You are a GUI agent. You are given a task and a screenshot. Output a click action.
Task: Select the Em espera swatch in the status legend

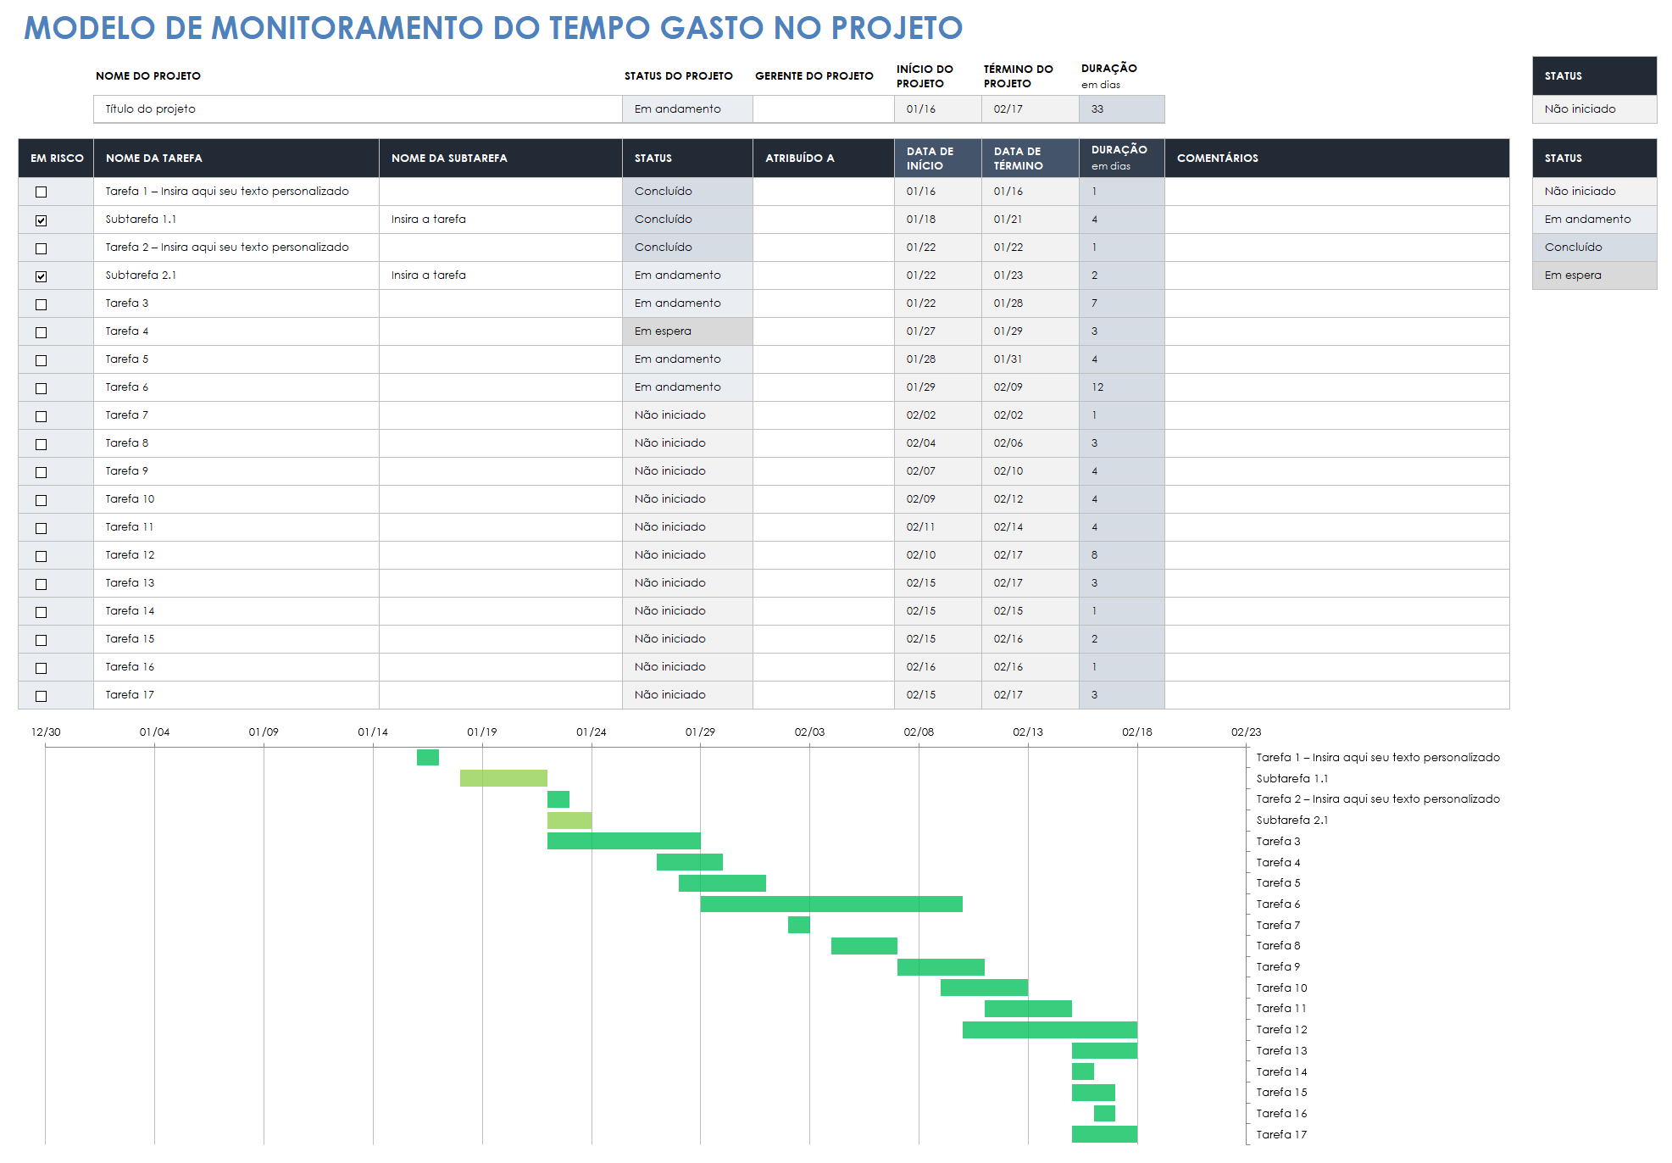1594,275
